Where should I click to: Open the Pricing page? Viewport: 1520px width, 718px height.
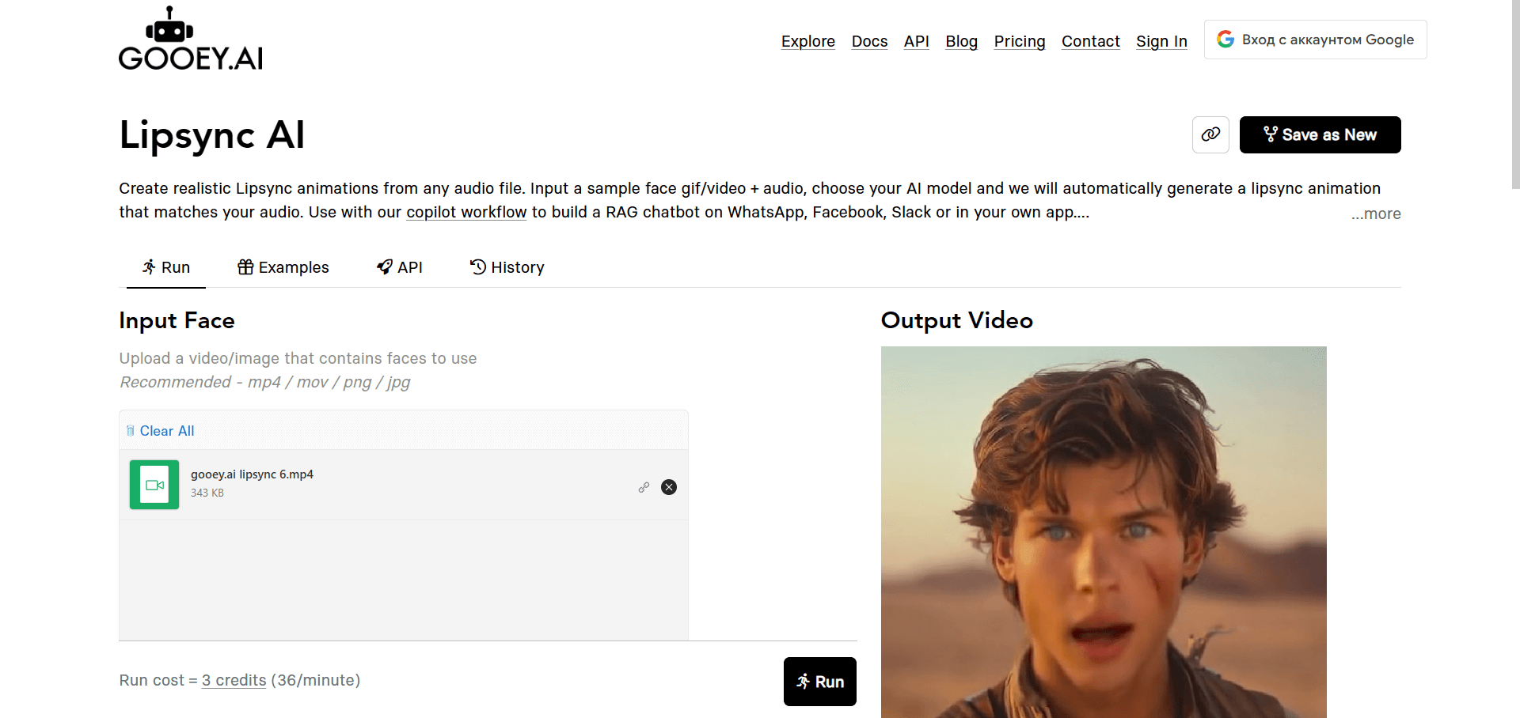tap(1020, 41)
